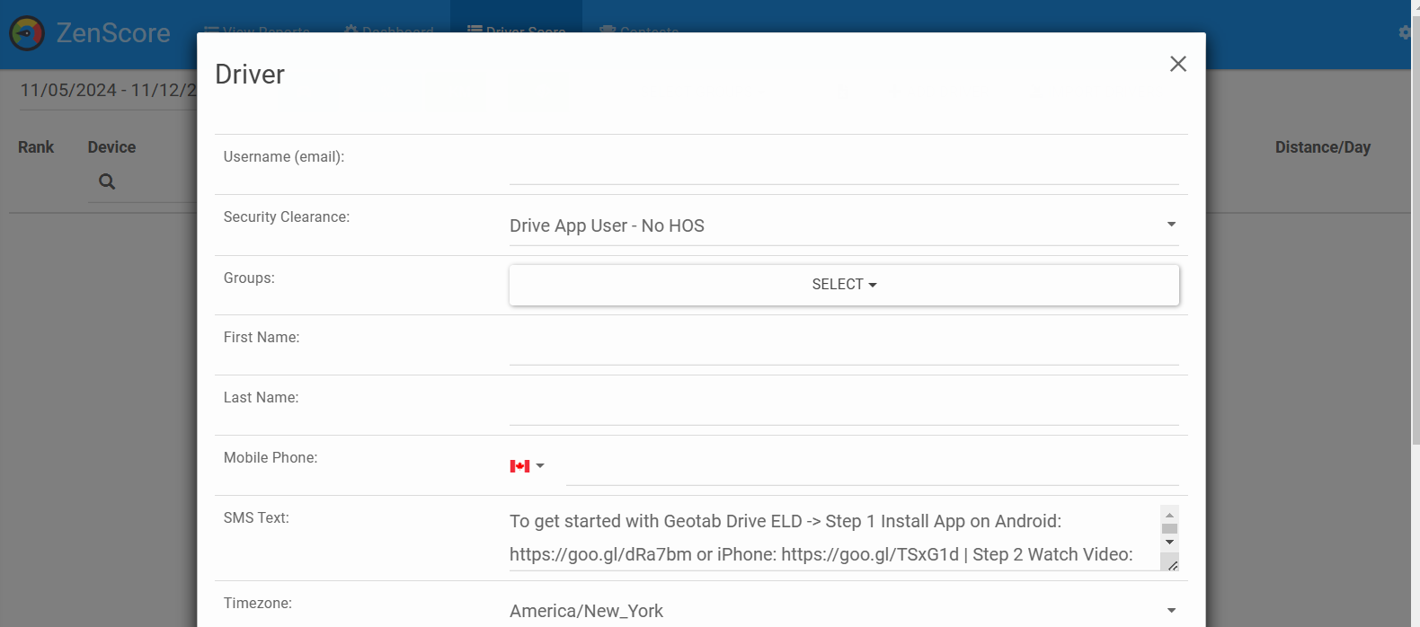Click the Device search magnifier icon

point(107,181)
